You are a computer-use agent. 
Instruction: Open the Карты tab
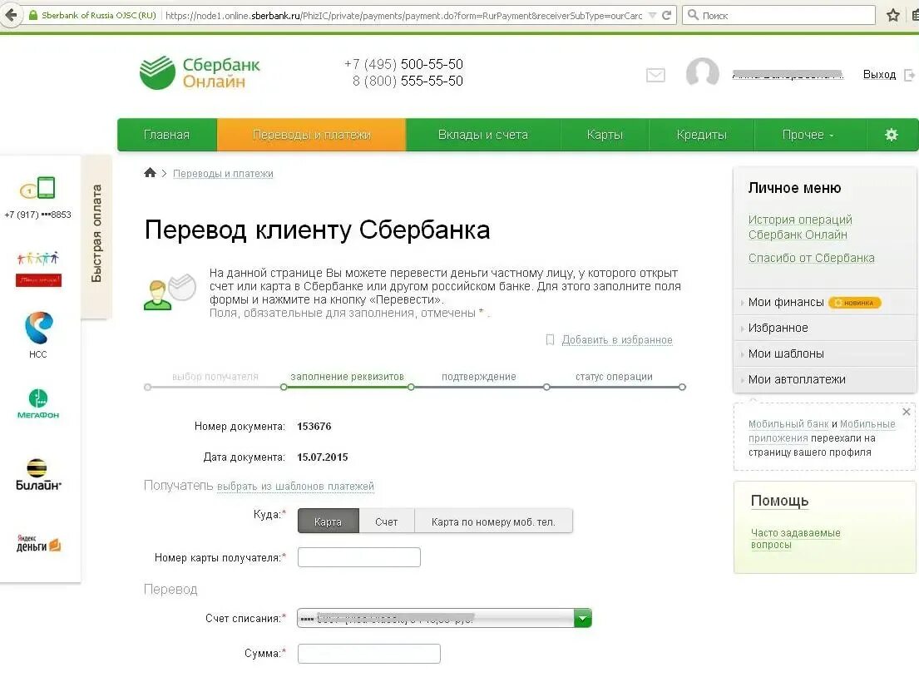pyautogui.click(x=605, y=135)
